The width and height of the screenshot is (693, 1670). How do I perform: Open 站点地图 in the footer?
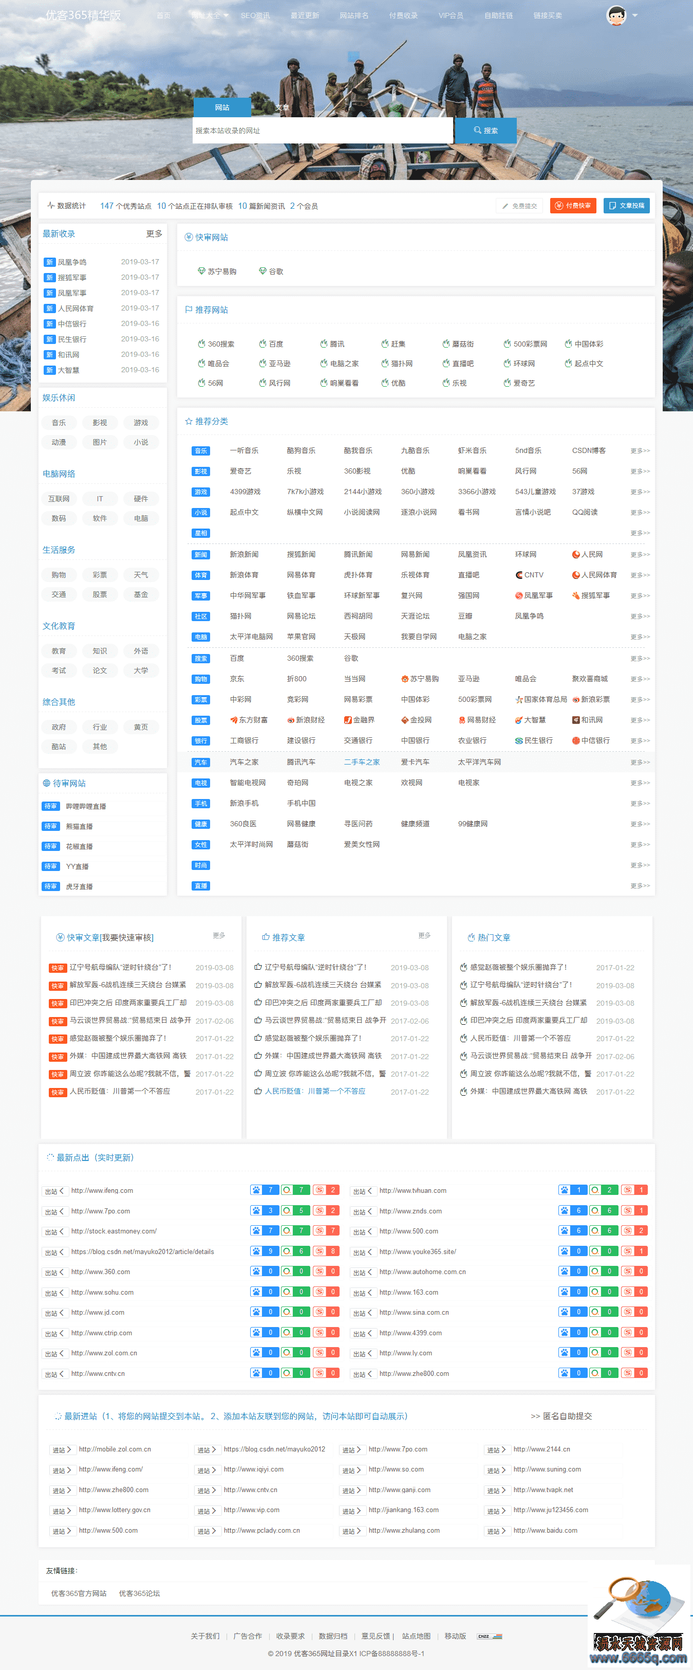[416, 1636]
